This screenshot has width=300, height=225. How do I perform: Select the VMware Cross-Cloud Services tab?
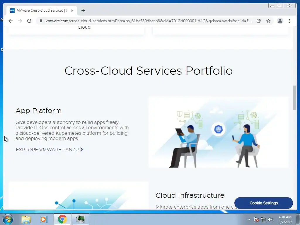click(42, 11)
